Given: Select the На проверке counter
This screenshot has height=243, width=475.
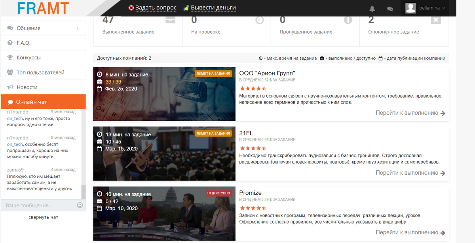Looking at the screenshot, I should coord(194,20).
